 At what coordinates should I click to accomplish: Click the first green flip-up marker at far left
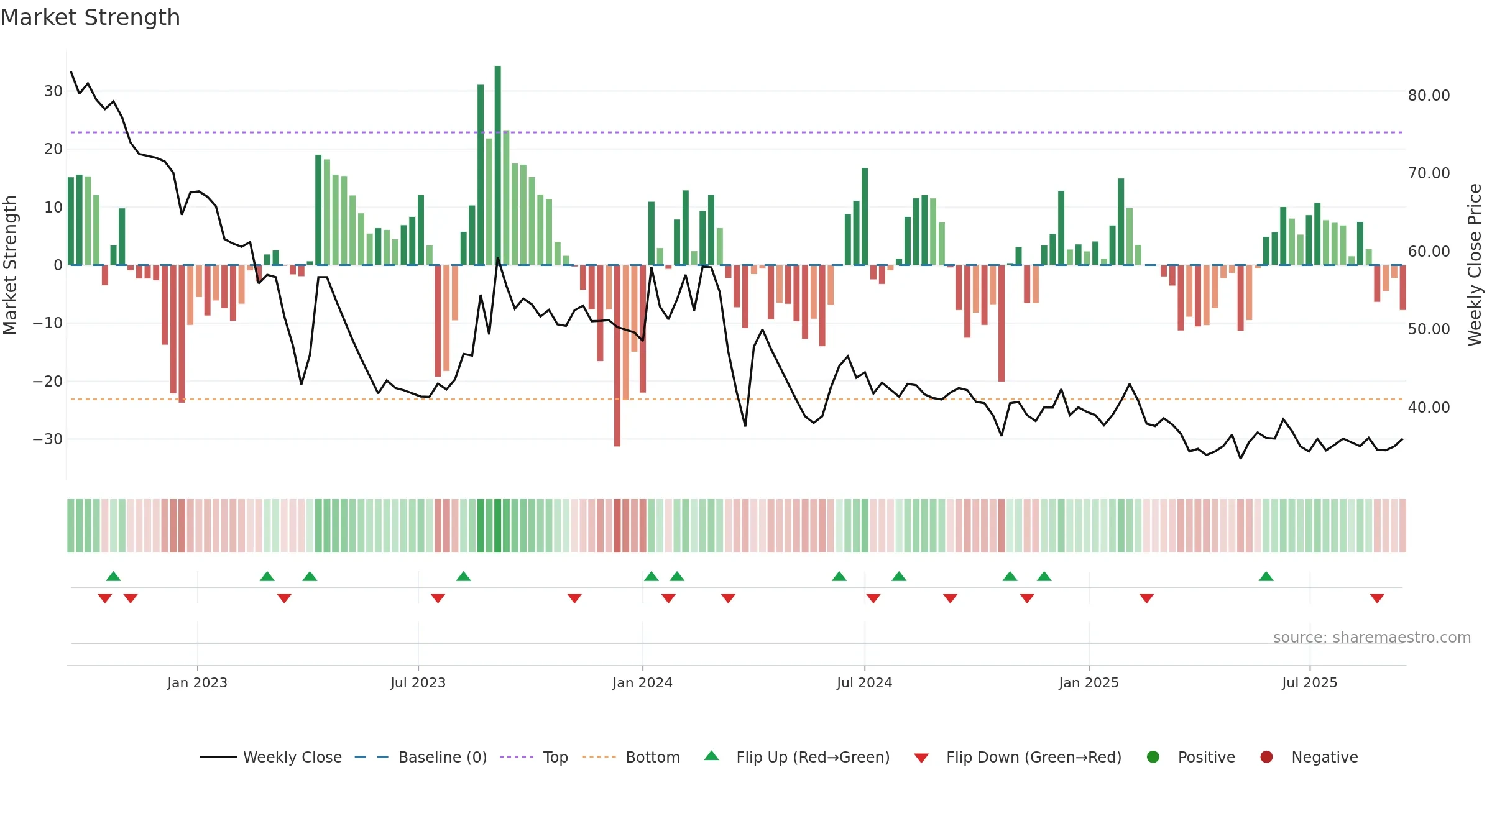coord(113,576)
